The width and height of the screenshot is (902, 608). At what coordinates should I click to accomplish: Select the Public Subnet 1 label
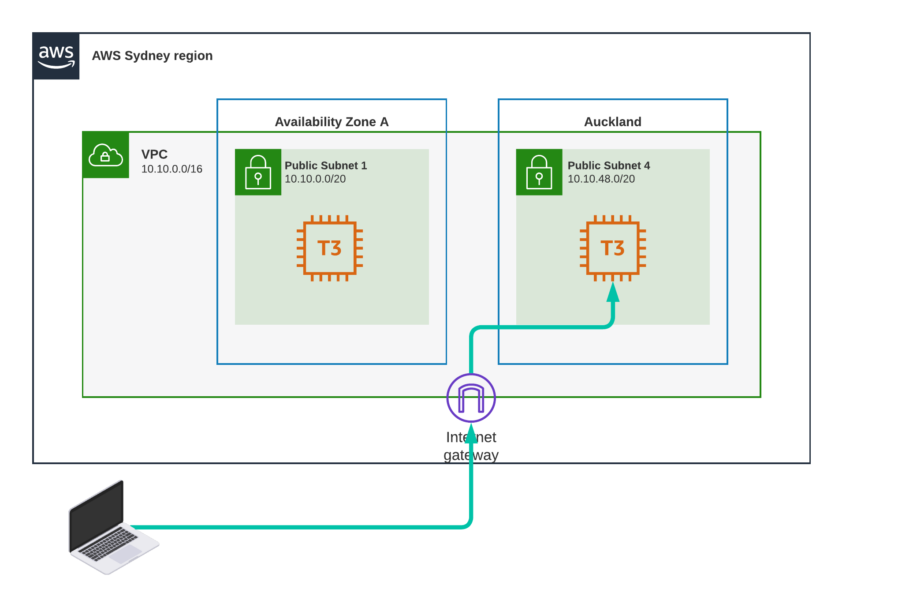click(x=325, y=165)
